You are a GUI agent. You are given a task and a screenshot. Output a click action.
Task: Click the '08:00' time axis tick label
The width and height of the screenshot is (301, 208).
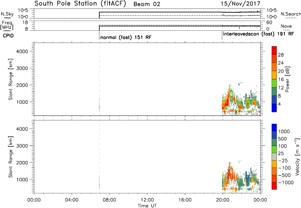(109, 200)
